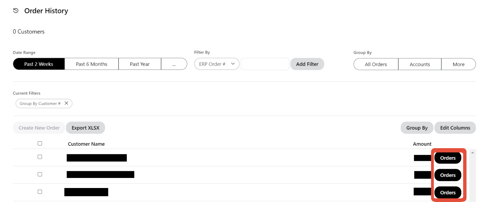Tick the third customer row checkbox
This screenshot has height=202, width=494.
40,192
